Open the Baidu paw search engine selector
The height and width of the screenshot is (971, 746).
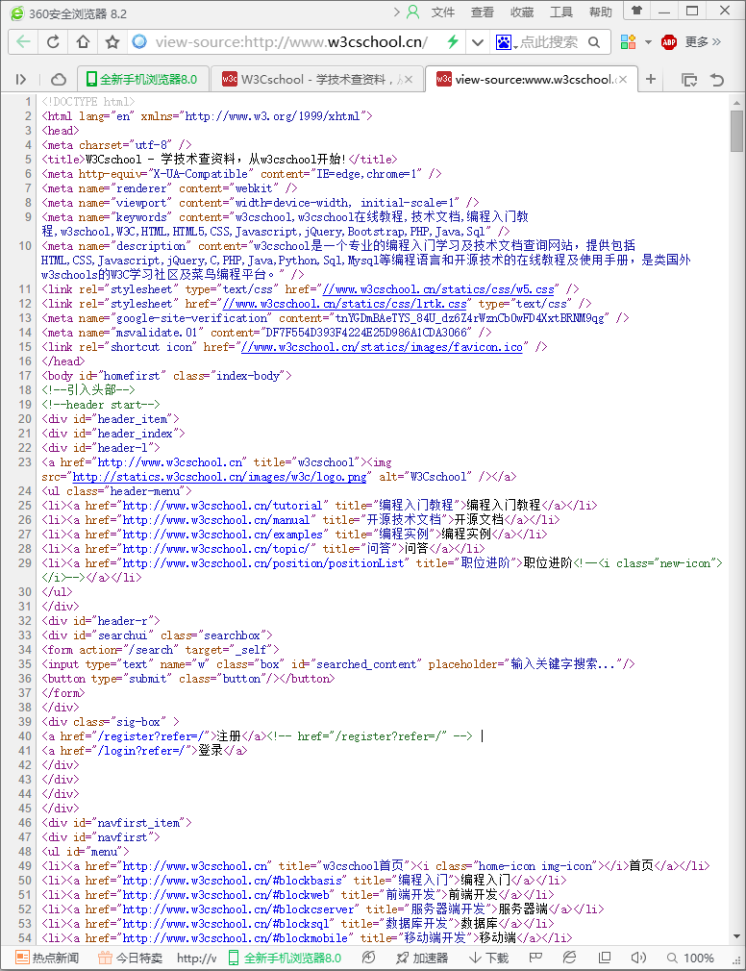[x=505, y=42]
